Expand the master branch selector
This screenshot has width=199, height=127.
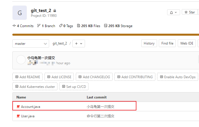[31, 44]
